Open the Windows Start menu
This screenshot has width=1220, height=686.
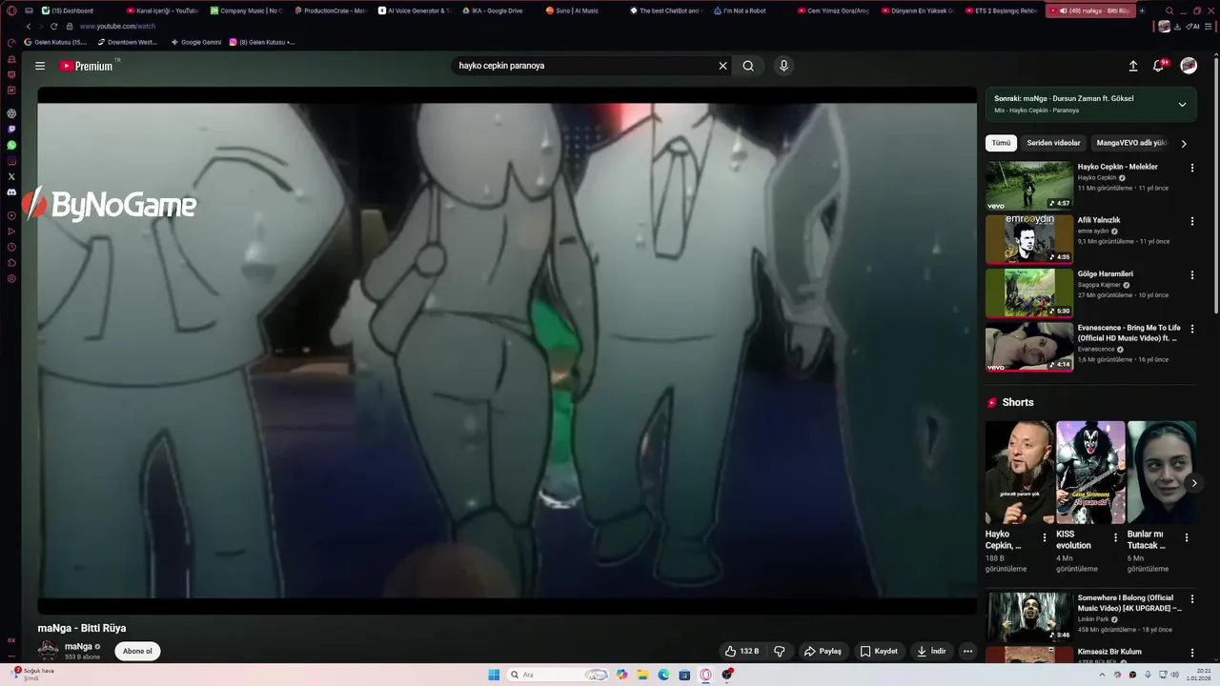[494, 675]
